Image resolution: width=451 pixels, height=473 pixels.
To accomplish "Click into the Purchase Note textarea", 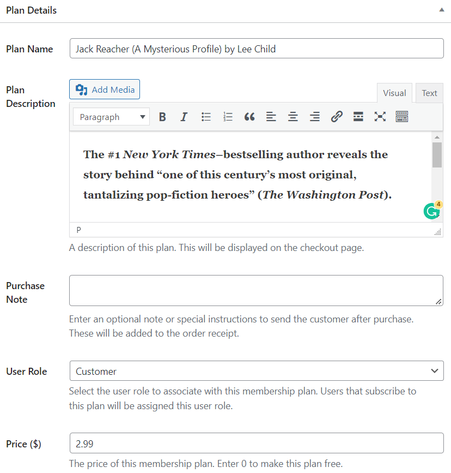I will point(256,290).
